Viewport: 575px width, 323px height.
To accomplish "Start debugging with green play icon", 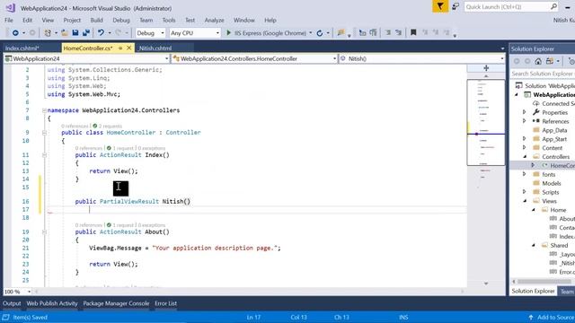I will point(228,33).
